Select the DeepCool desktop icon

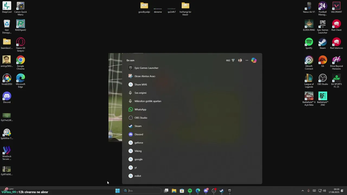7,8
